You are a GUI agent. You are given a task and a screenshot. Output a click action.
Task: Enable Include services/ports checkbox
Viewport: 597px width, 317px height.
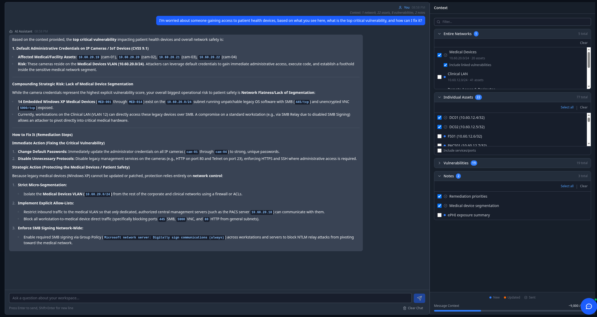[x=439, y=151]
